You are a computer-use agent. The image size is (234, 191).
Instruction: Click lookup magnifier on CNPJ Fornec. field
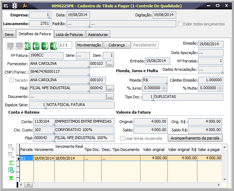tap(89, 74)
